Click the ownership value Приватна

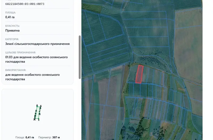12,30
